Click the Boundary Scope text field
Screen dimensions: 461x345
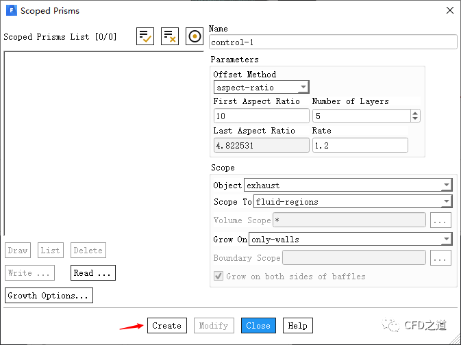pyautogui.click(x=354, y=257)
